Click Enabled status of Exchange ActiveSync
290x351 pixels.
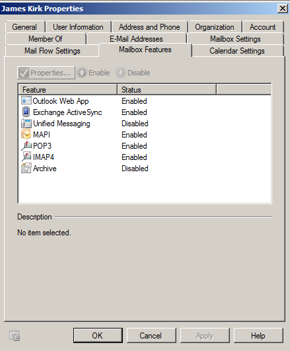[x=134, y=112]
